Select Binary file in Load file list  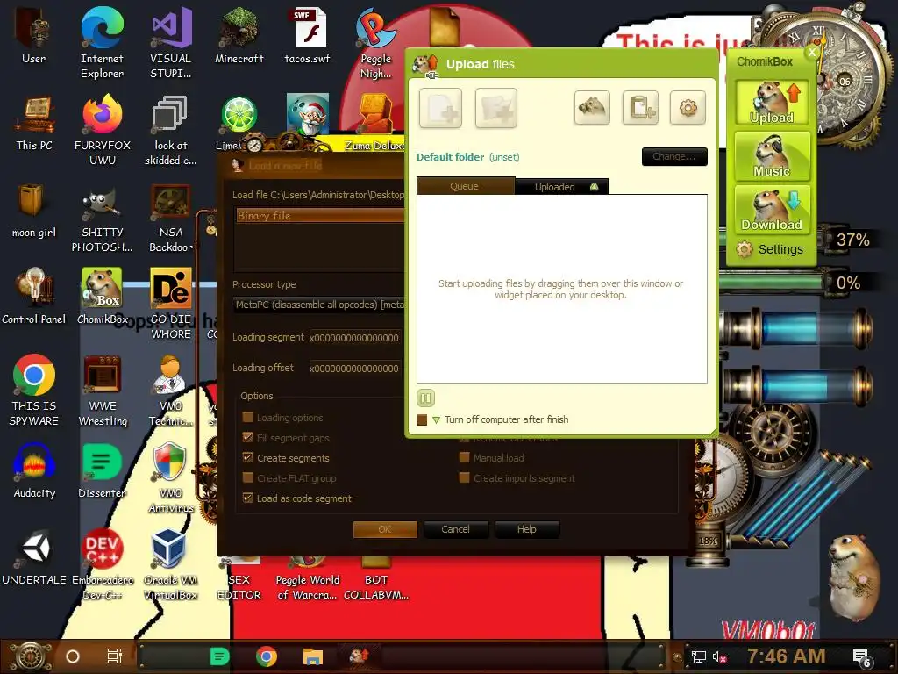[x=319, y=216]
